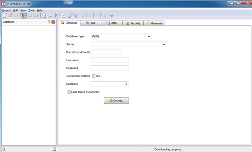Maximize the PHPMaker 2020 window
The image size is (252, 152).
[239, 3]
